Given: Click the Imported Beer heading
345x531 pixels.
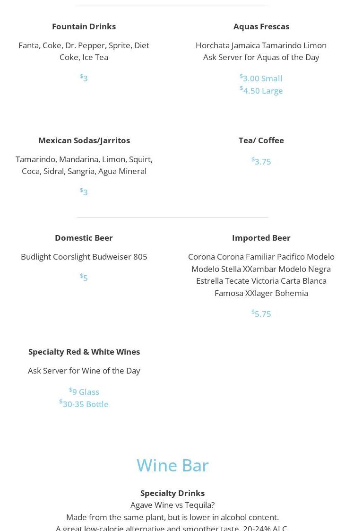Looking at the screenshot, I should (x=261, y=238).
